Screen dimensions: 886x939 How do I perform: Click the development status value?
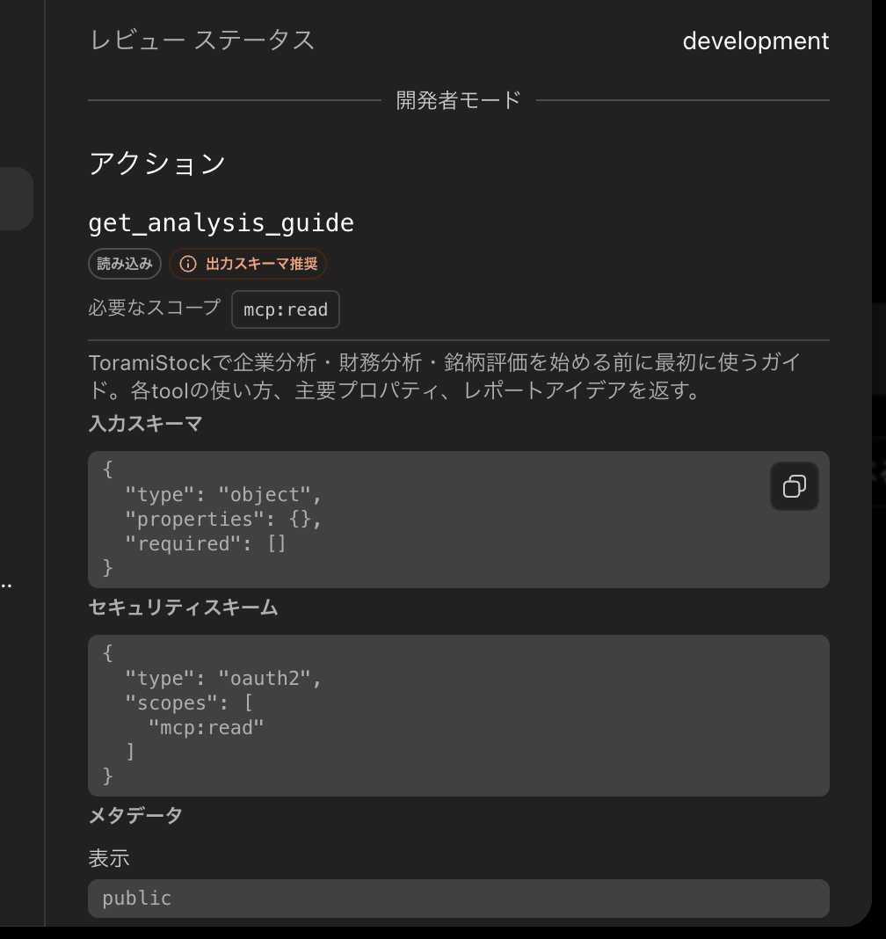(756, 41)
